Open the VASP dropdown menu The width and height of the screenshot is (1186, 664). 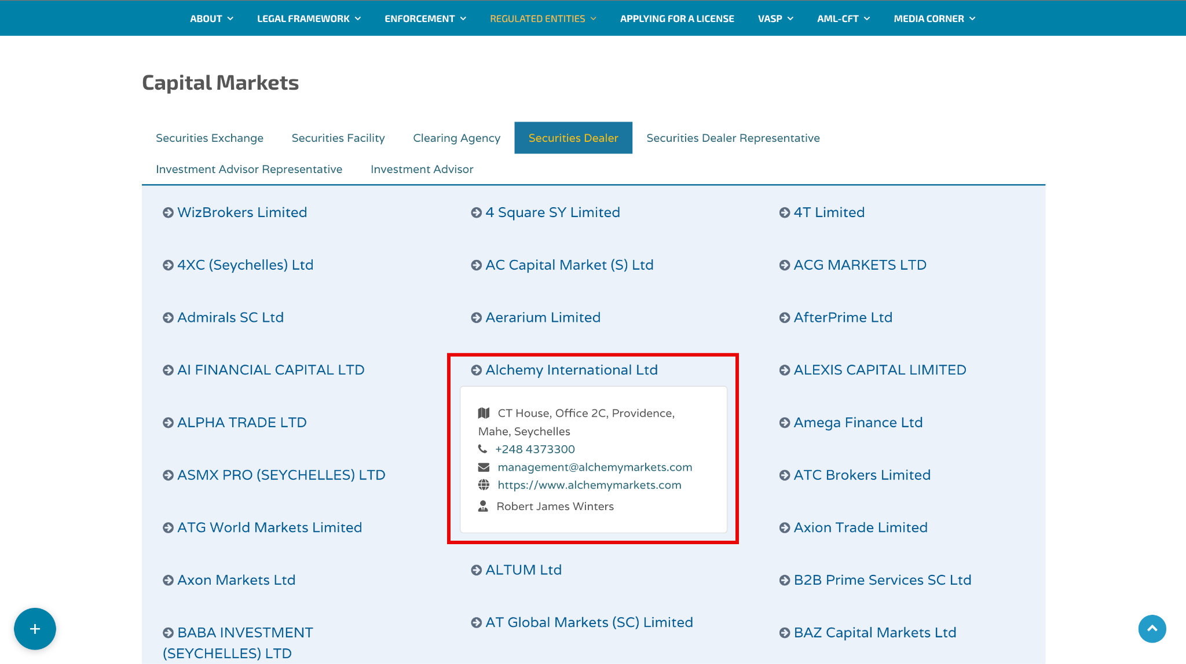coord(775,19)
